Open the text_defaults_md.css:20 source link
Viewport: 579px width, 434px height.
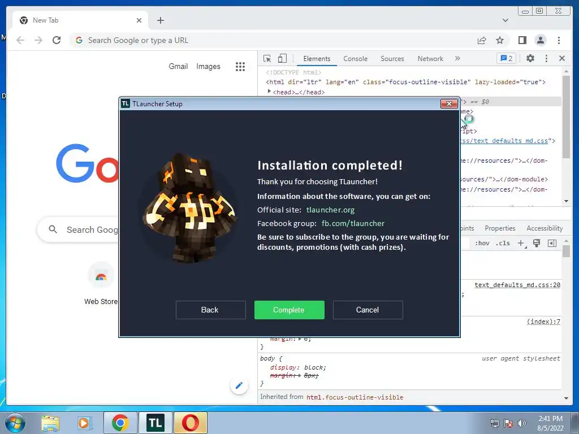click(517, 285)
